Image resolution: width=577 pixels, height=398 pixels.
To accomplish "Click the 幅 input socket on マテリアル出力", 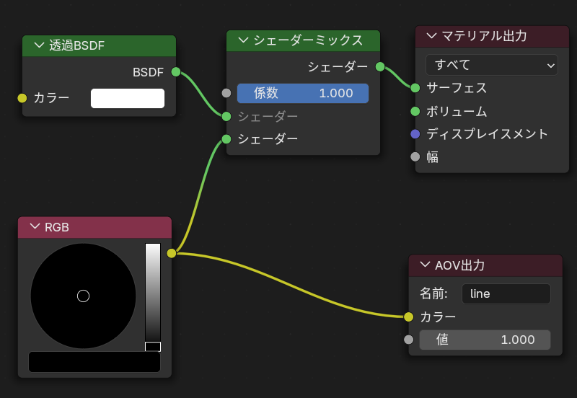I will click(415, 156).
